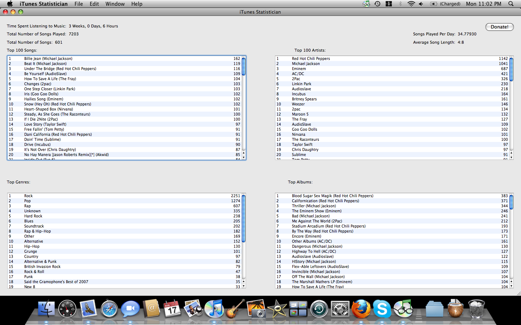This screenshot has height=325, width=521.
Task: Open Time Machine menu bar icon
Action: tap(377, 4)
